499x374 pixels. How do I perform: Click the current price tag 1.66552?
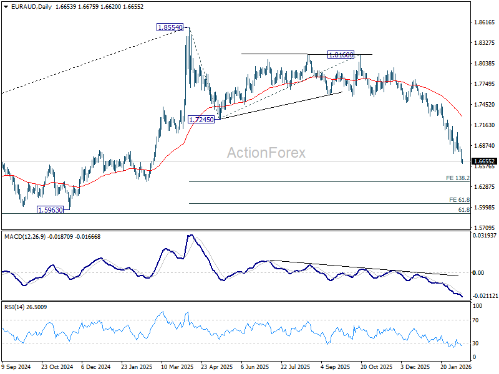pos(485,161)
